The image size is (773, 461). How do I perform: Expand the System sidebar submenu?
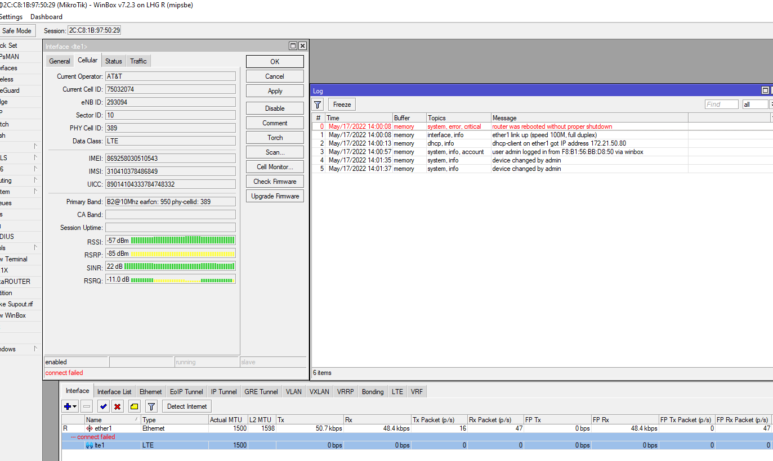pos(35,192)
